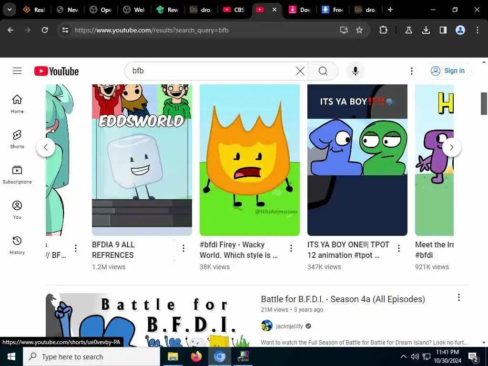Image resolution: width=488 pixels, height=366 pixels.
Task: Open the site information icon in address bar
Action: click(x=65, y=30)
